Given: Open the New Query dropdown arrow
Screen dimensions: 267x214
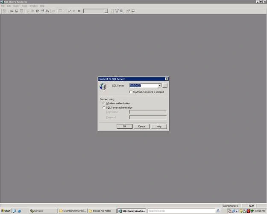Looking at the screenshot, I should (8, 11).
